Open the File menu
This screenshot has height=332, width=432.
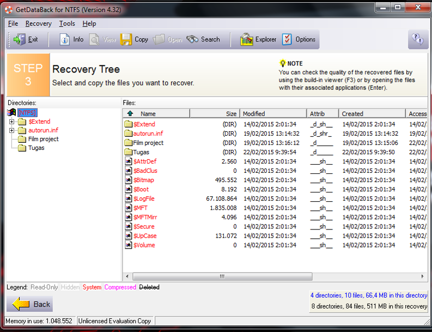tap(13, 24)
